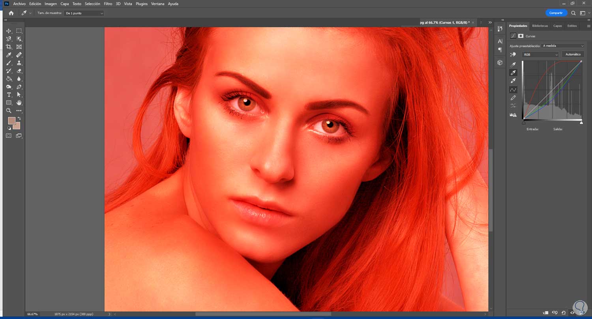Image resolution: width=592 pixels, height=319 pixels.
Task: Expand the document tabs overflow arrows
Action: pyautogui.click(x=490, y=22)
